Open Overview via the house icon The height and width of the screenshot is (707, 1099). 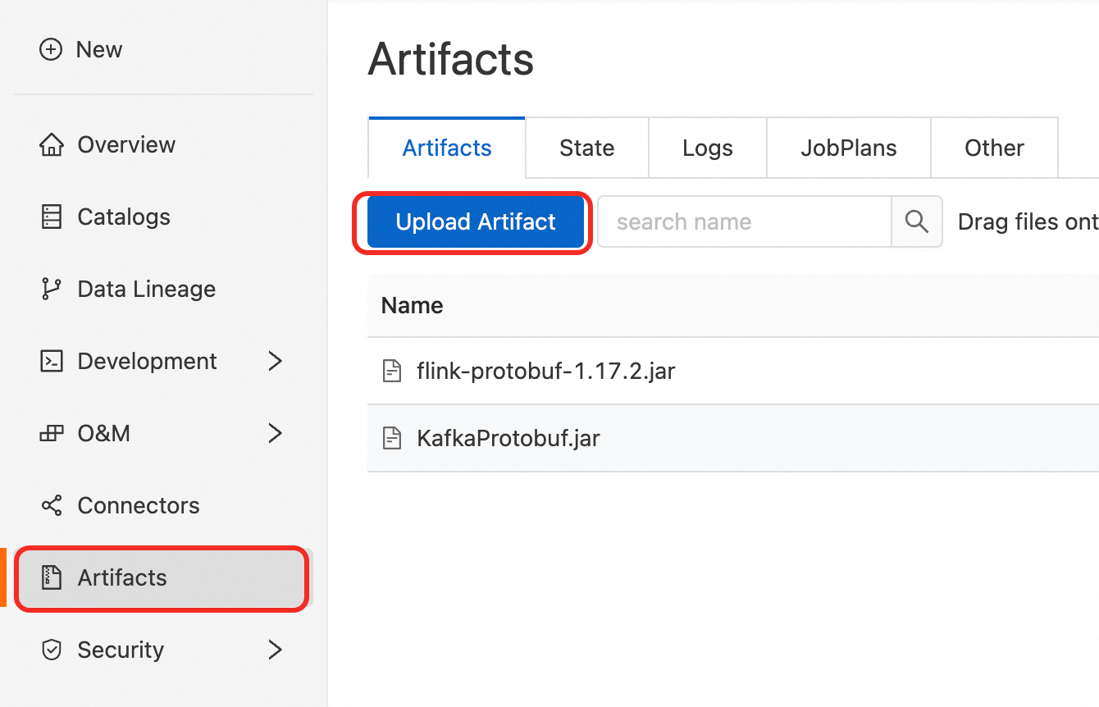pos(52,145)
